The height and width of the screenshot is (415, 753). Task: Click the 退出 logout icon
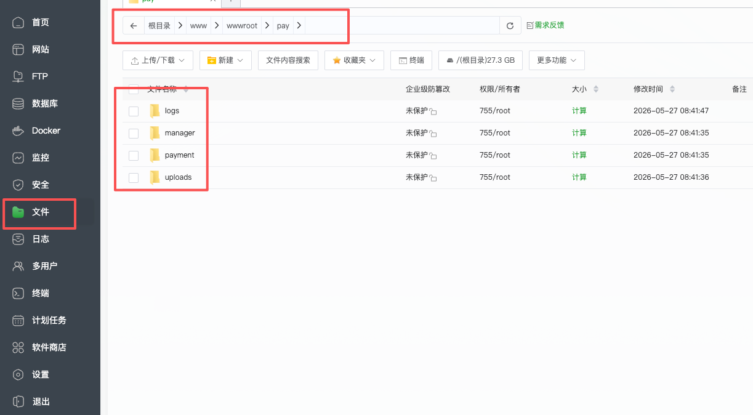tap(18, 401)
